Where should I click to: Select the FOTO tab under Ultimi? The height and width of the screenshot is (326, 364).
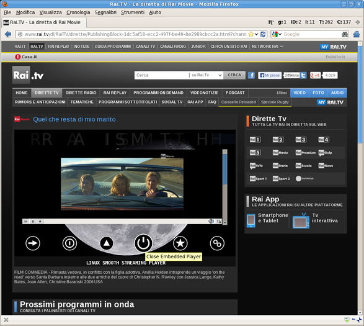pyautogui.click(x=318, y=93)
